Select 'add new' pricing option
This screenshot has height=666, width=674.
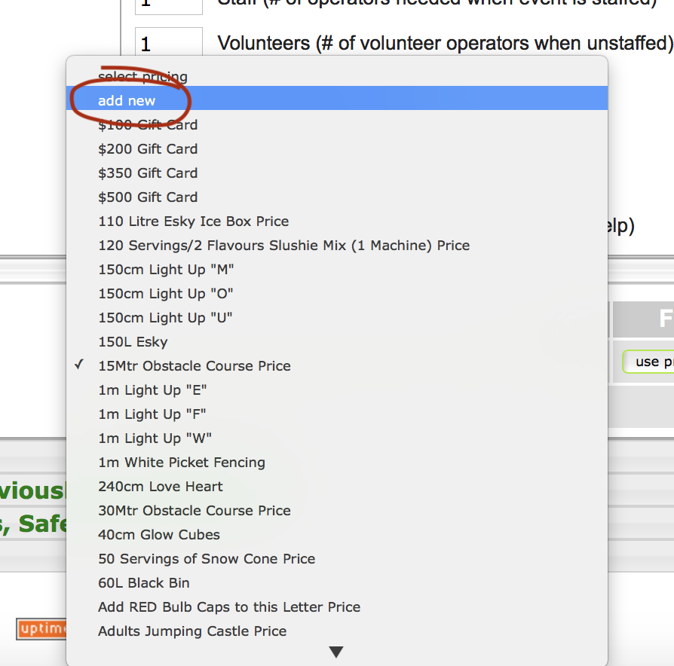[127, 101]
